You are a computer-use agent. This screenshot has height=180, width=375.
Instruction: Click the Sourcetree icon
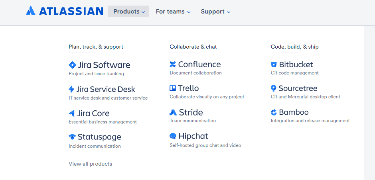(274, 88)
